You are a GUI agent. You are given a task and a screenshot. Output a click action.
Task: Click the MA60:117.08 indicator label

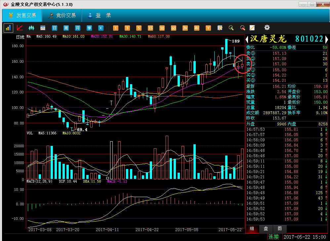pyautogui.click(x=159, y=37)
